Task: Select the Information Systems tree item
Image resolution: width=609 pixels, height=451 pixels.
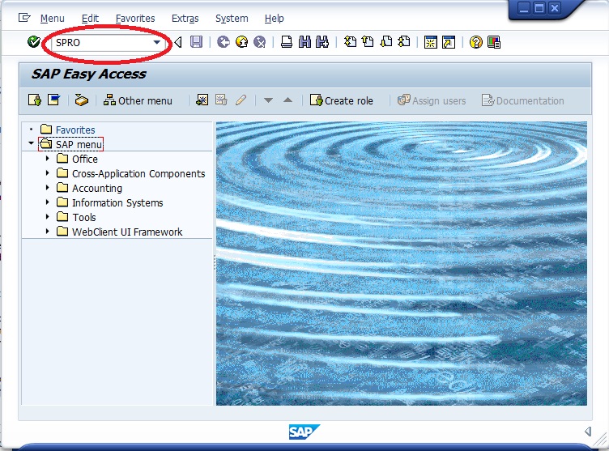Action: (x=117, y=202)
